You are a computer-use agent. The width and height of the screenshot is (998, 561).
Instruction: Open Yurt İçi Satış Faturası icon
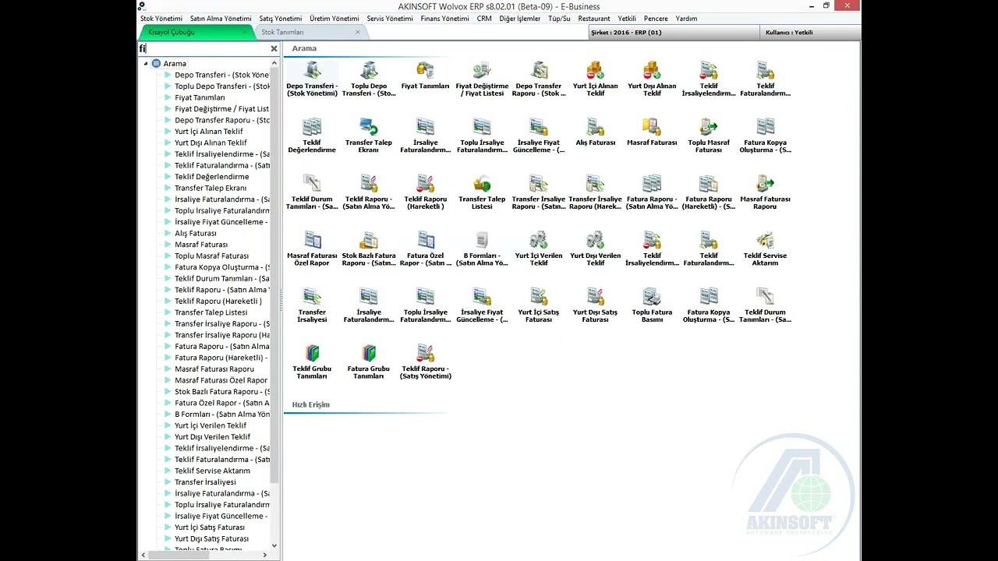tap(539, 305)
